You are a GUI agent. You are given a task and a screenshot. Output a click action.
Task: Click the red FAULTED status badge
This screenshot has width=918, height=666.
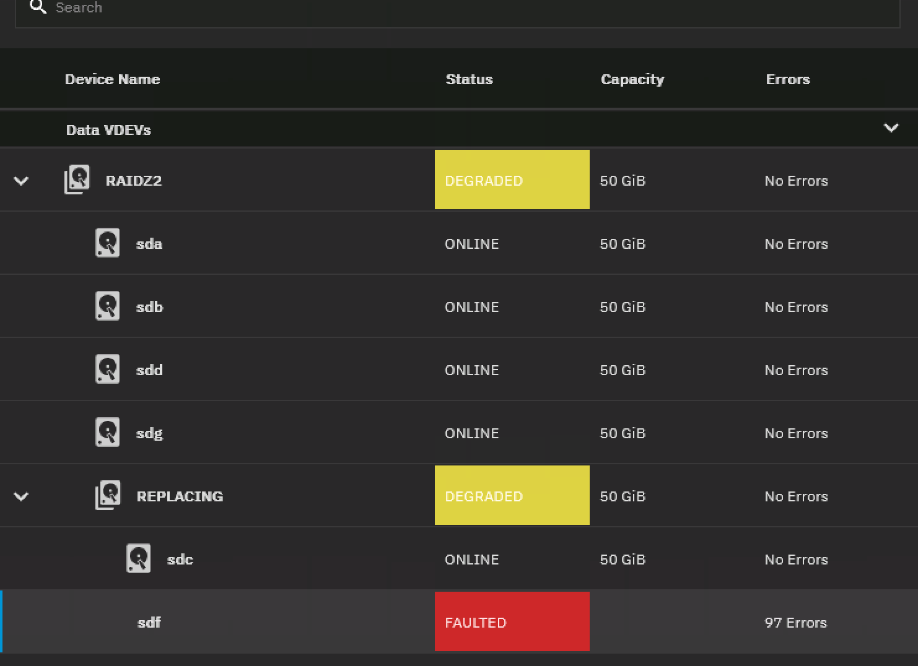[x=512, y=622]
